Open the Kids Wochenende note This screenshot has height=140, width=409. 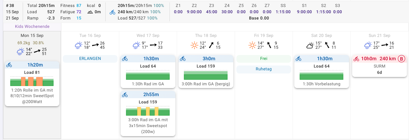click(x=32, y=26)
